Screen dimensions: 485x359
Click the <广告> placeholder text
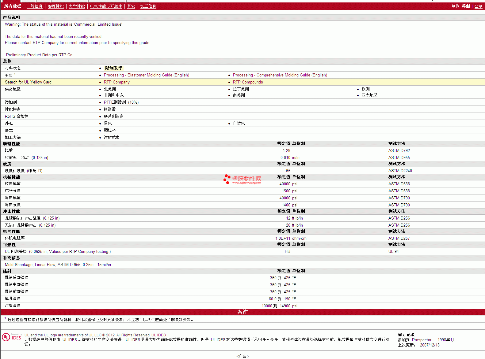point(243,356)
